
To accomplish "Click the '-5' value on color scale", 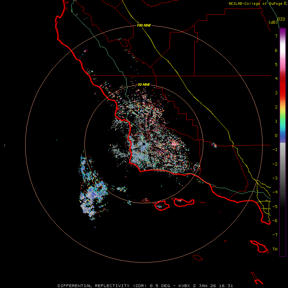I will (x=275, y=207).
